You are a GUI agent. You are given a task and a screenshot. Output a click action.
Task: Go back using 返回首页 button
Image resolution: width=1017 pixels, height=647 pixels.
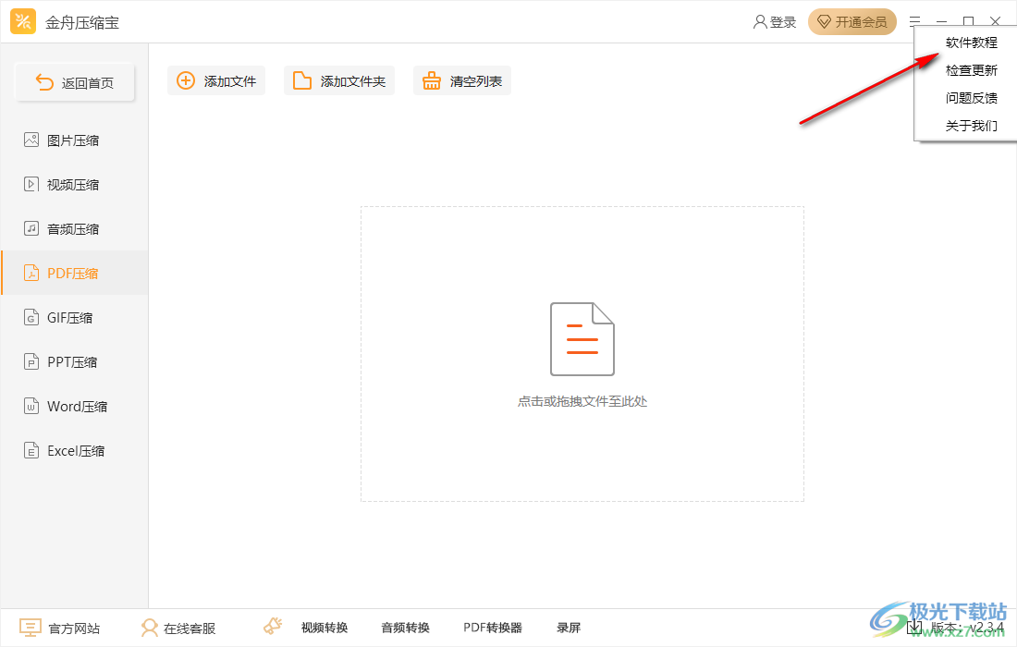[x=75, y=82]
